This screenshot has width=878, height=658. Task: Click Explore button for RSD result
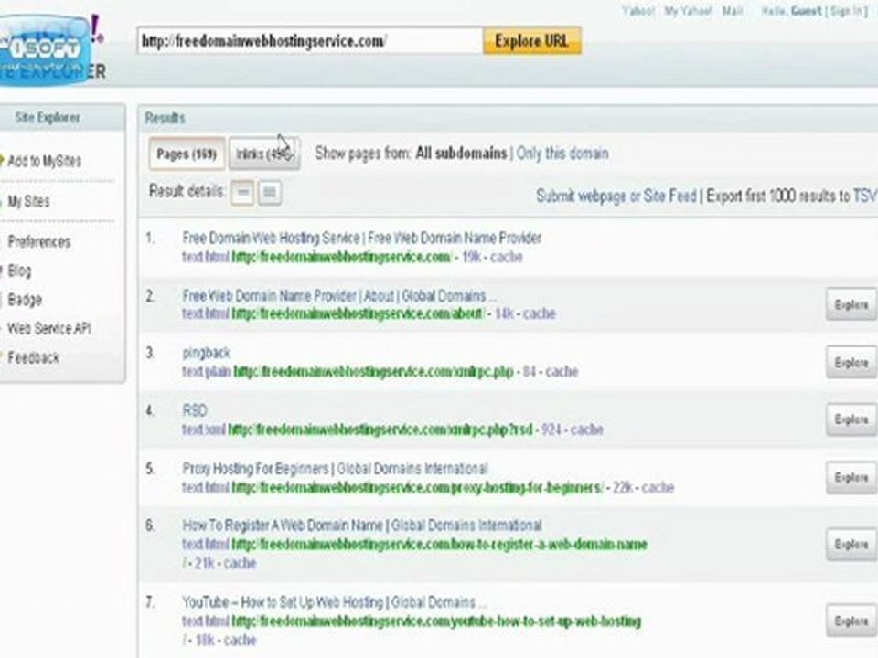click(851, 419)
